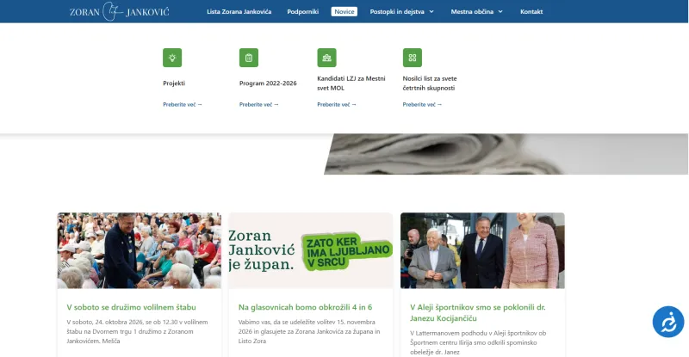Select the Novice menu item
The height and width of the screenshot is (357, 689).
click(x=344, y=12)
